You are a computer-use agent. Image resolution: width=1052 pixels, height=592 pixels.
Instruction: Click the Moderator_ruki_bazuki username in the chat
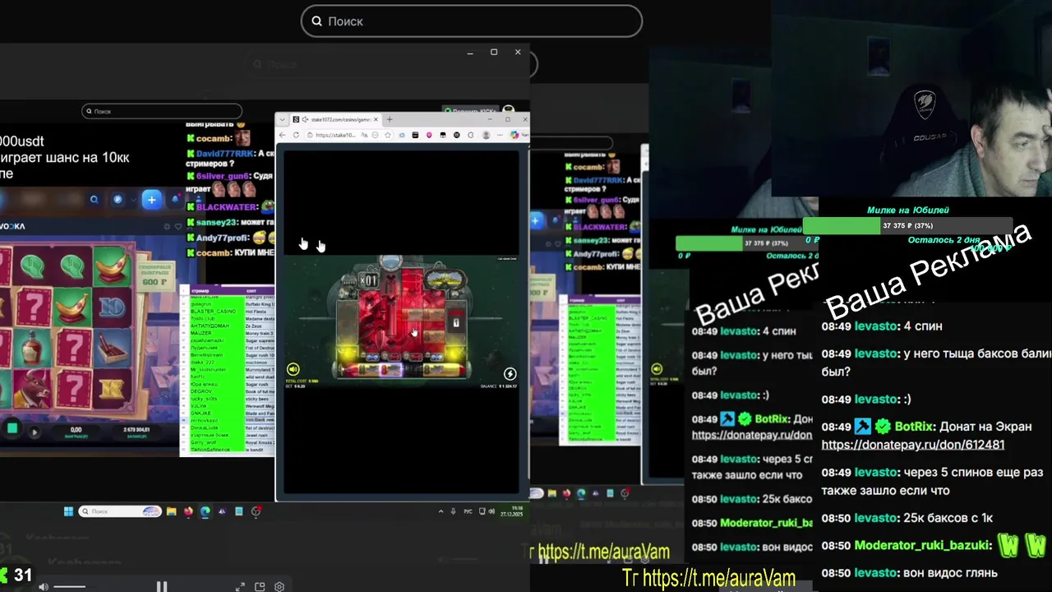pyautogui.click(x=924, y=545)
